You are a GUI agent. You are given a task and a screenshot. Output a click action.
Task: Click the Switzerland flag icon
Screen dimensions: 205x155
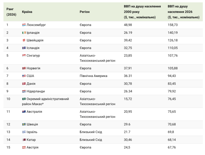tap(24, 40)
